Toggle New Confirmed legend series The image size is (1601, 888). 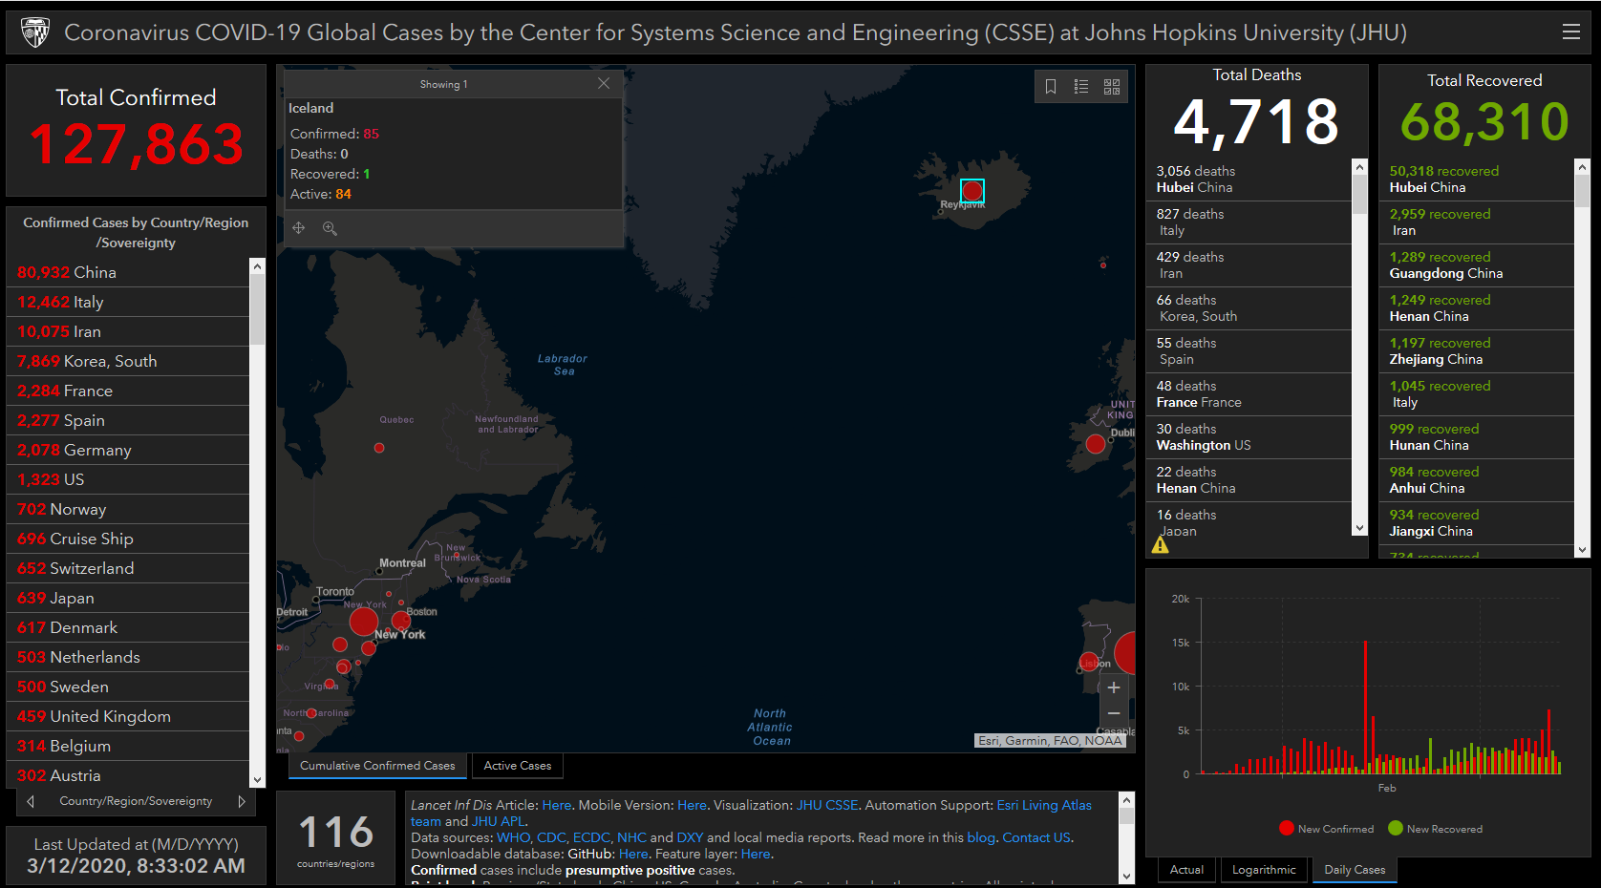[x=1327, y=829]
